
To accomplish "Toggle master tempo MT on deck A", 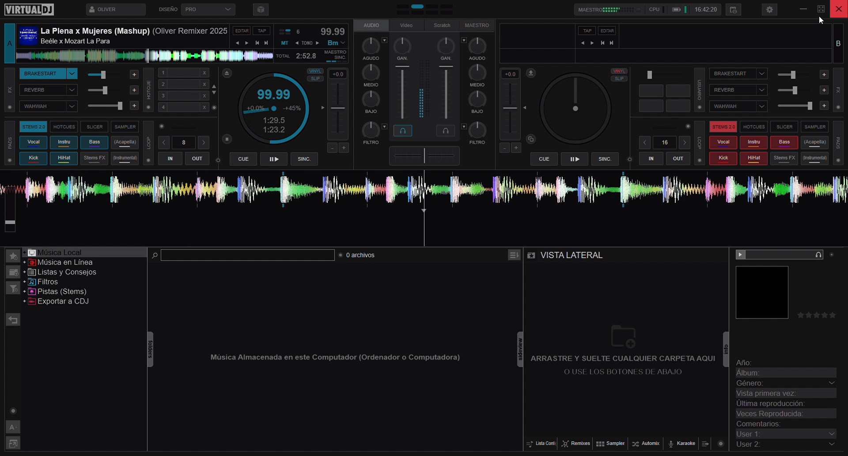I will click(284, 43).
